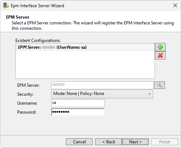Viewport: 181px width, 148px height.
Task: Search for EPM Server with magnifier button
Action: click(x=160, y=85)
